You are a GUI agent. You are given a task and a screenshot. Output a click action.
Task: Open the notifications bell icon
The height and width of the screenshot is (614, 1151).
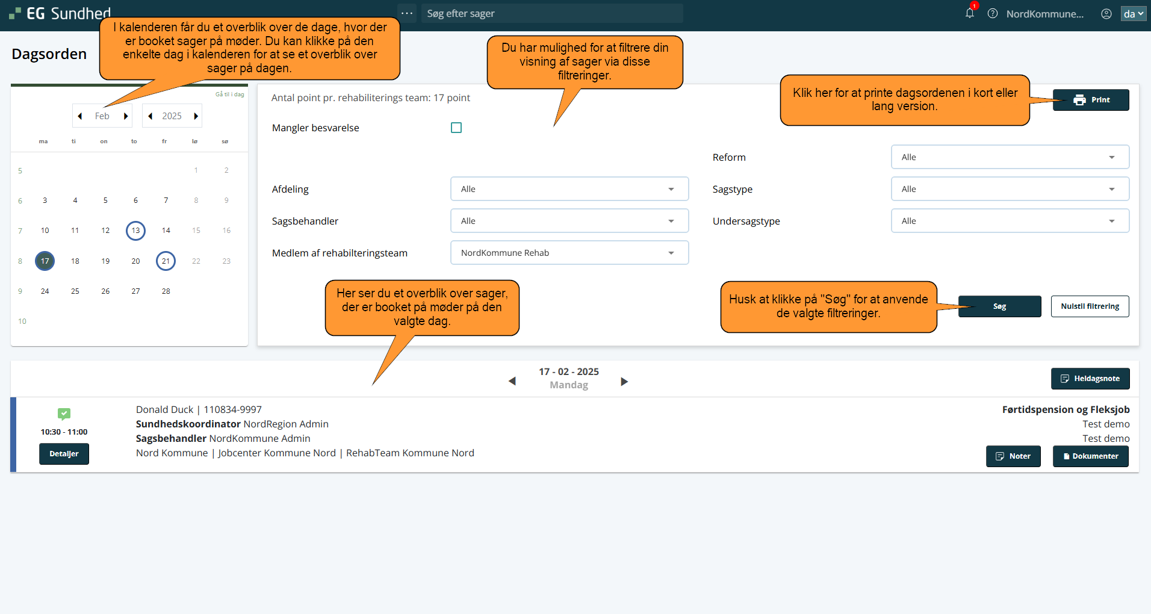[969, 13]
